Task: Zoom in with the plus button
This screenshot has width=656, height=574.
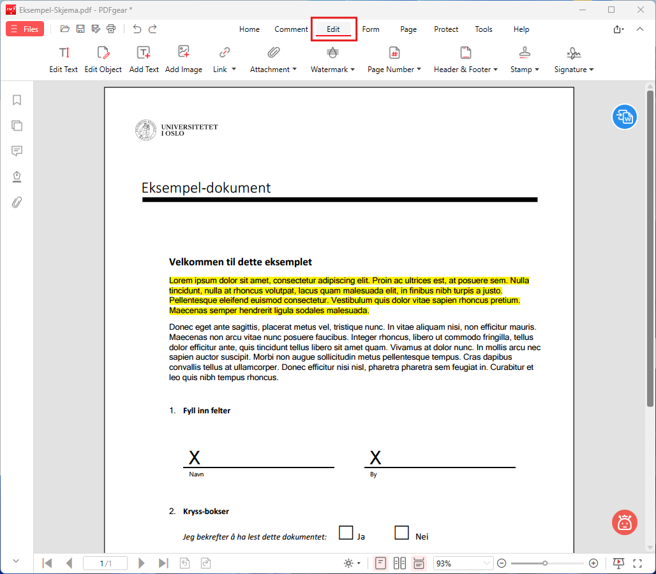Action: point(593,563)
